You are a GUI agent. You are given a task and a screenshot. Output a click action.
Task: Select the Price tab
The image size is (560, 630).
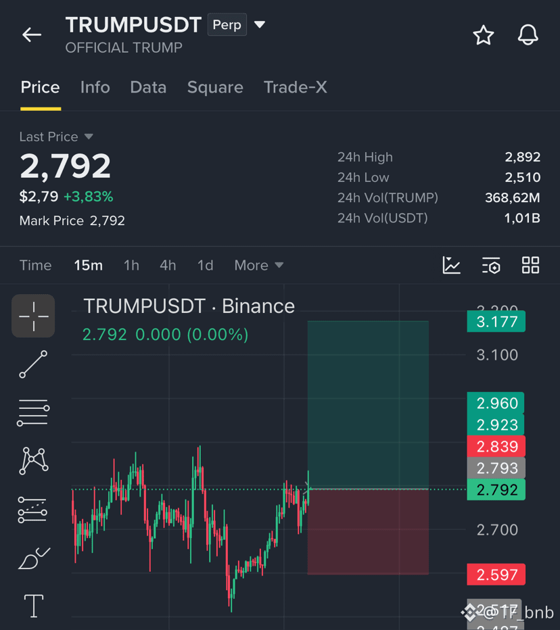tap(40, 87)
